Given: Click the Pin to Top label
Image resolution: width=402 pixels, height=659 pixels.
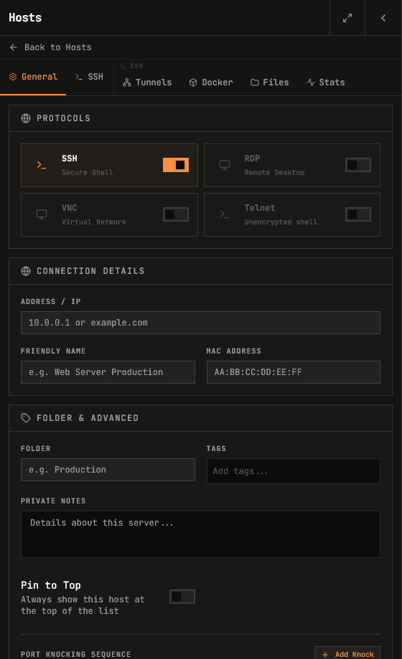Looking at the screenshot, I should coord(51,585).
